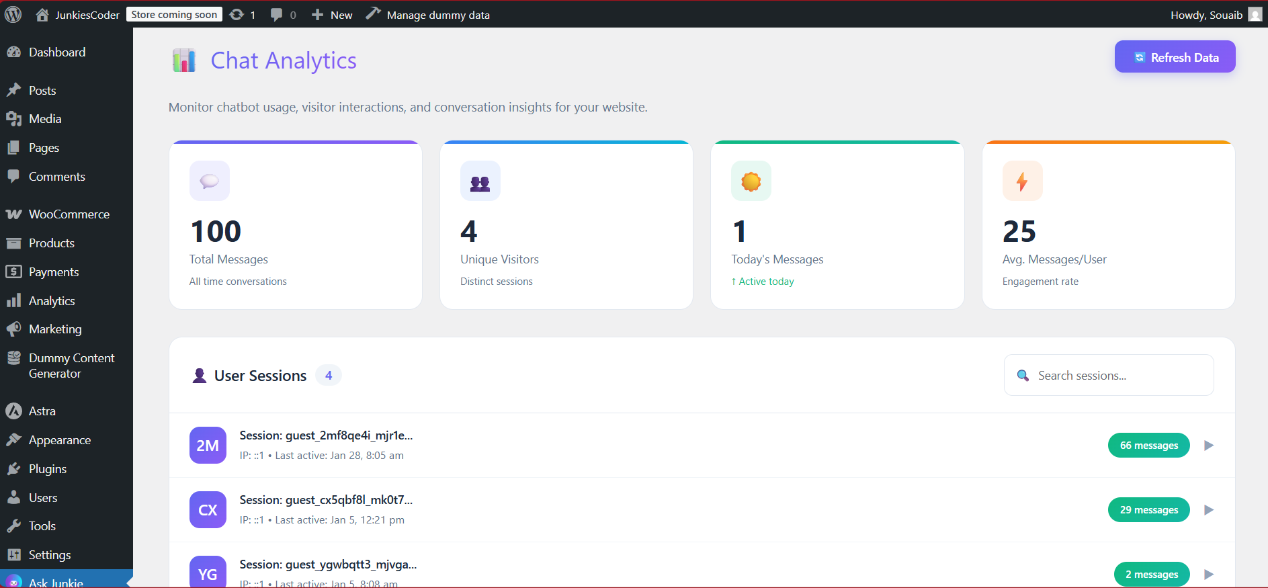Click the Total Messages speech bubble icon
Viewport: 1268px width, 588px height.
[x=210, y=181]
